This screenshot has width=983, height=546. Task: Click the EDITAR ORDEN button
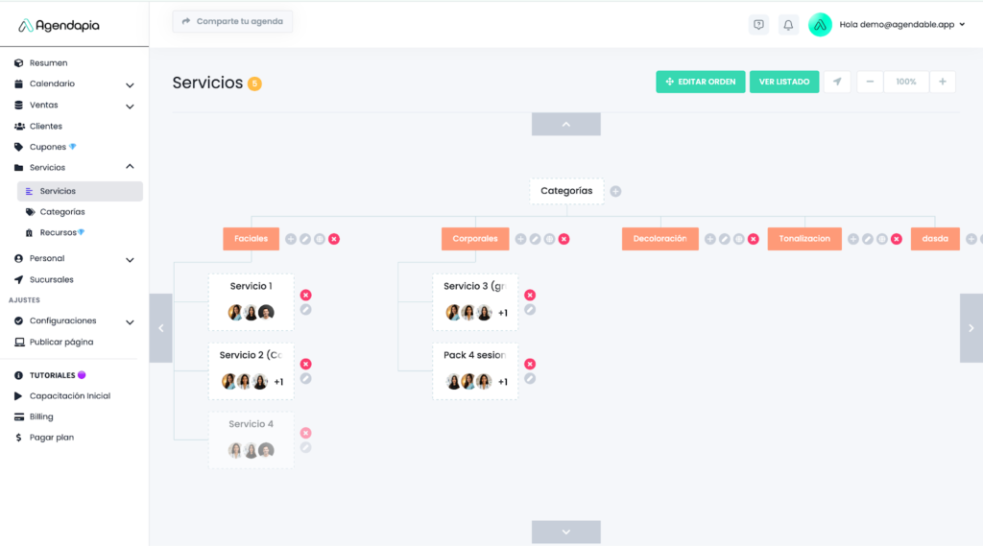click(700, 82)
